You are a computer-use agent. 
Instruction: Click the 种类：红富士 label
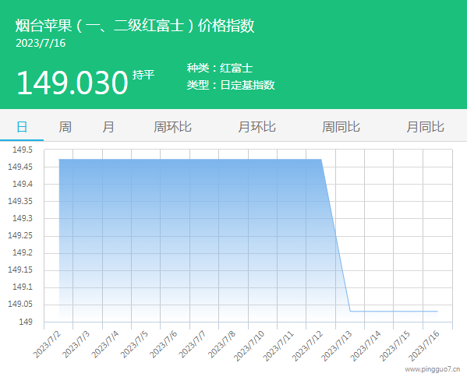220,68
